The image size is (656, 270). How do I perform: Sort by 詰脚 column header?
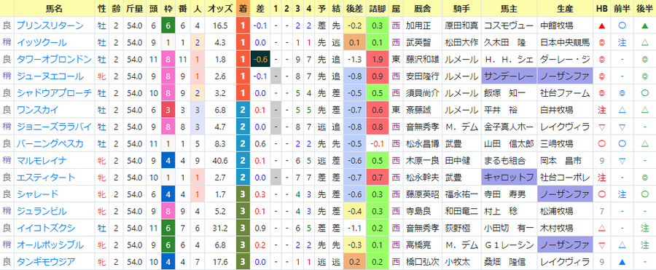tap(378, 8)
